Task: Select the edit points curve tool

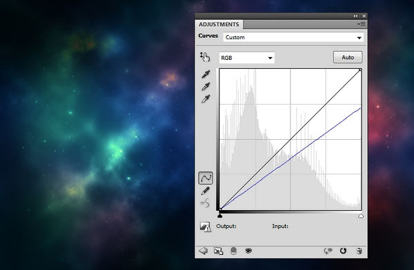Action: 206,178
